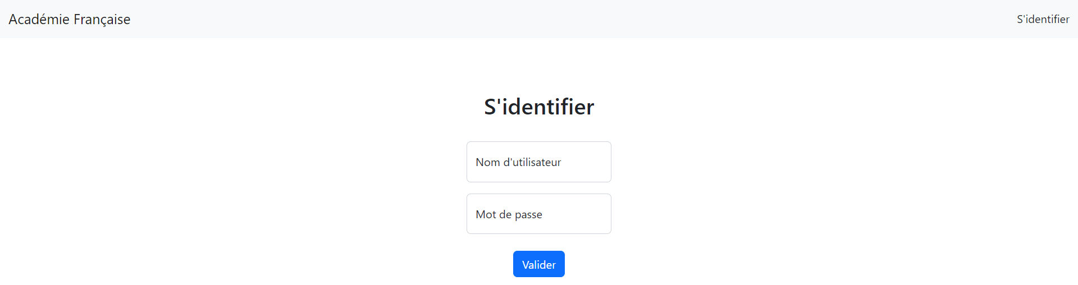Open the login link at top right

(x=1043, y=19)
